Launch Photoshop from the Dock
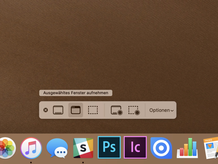Viewport: 218px width, 164px height. 109,148
